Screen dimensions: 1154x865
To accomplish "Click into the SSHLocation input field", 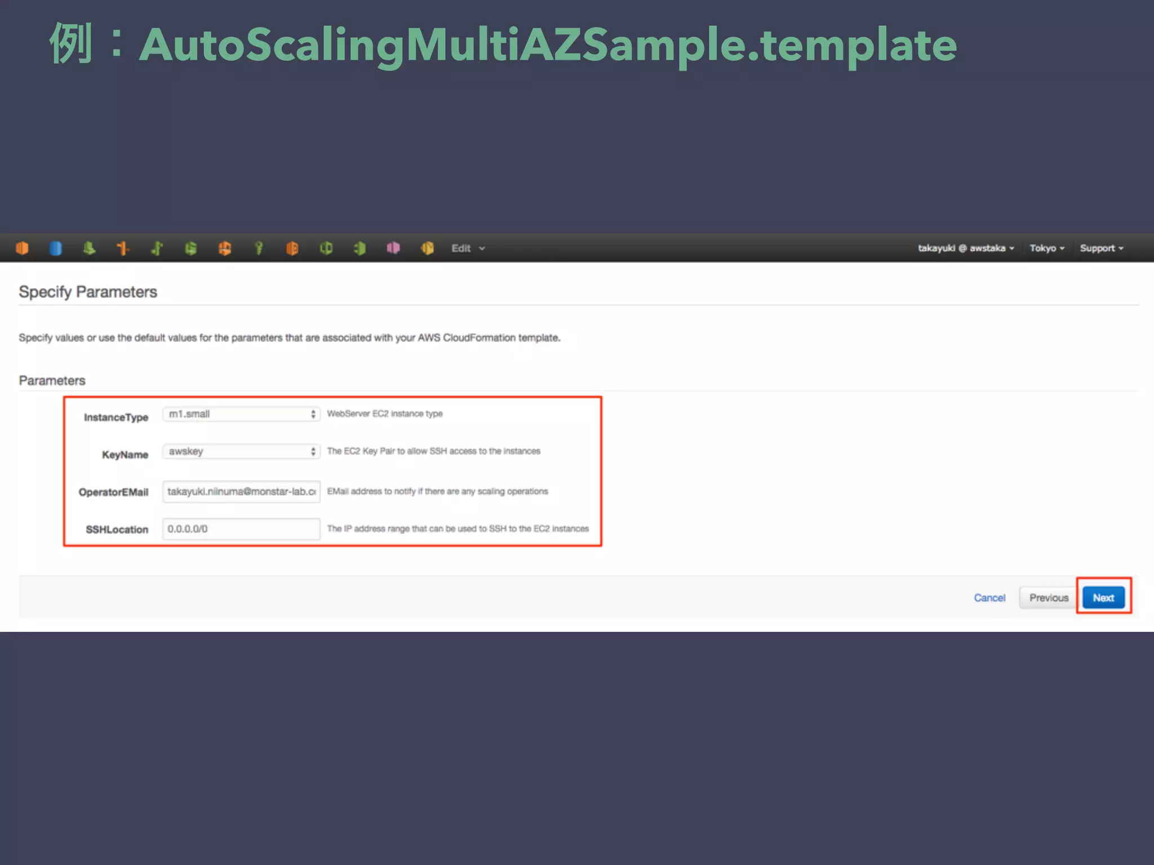I will [x=241, y=529].
